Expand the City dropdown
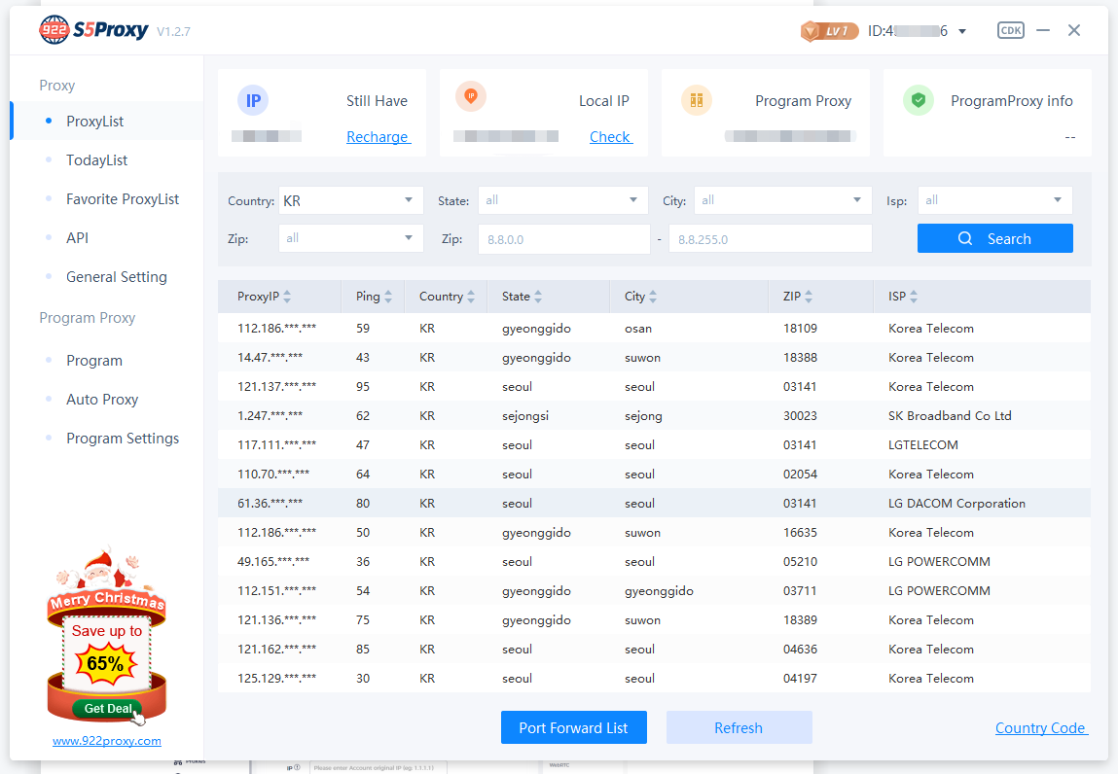The width and height of the screenshot is (1118, 774). (782, 200)
